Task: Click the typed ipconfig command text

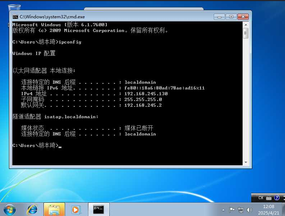Action: (x=70, y=42)
